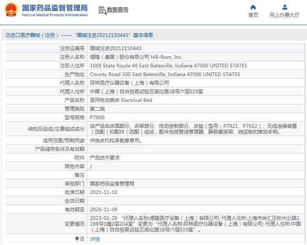Go to 首页 text link
The image size is (307, 245).
click(253, 15)
